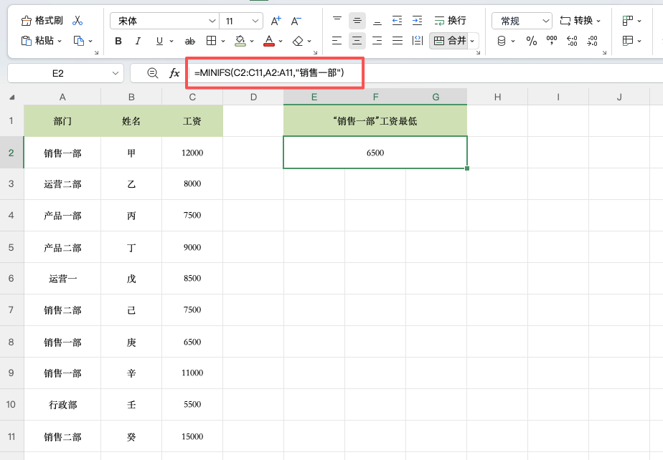Image resolution: width=663 pixels, height=460 pixels.
Task: Click the table style icon
Action: pyautogui.click(x=628, y=41)
